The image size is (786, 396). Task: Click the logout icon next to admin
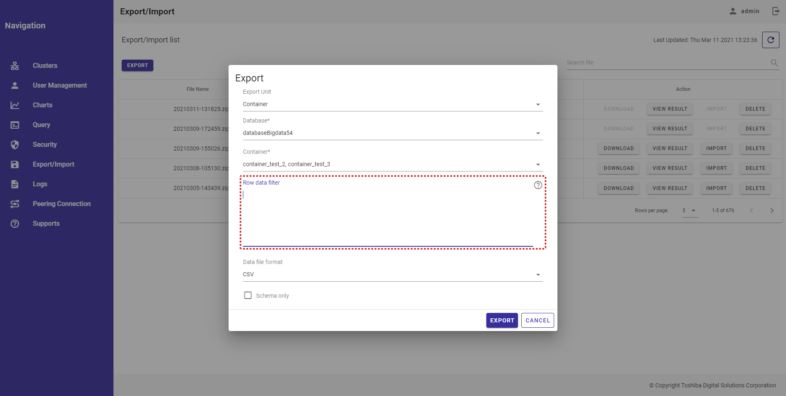(x=776, y=11)
